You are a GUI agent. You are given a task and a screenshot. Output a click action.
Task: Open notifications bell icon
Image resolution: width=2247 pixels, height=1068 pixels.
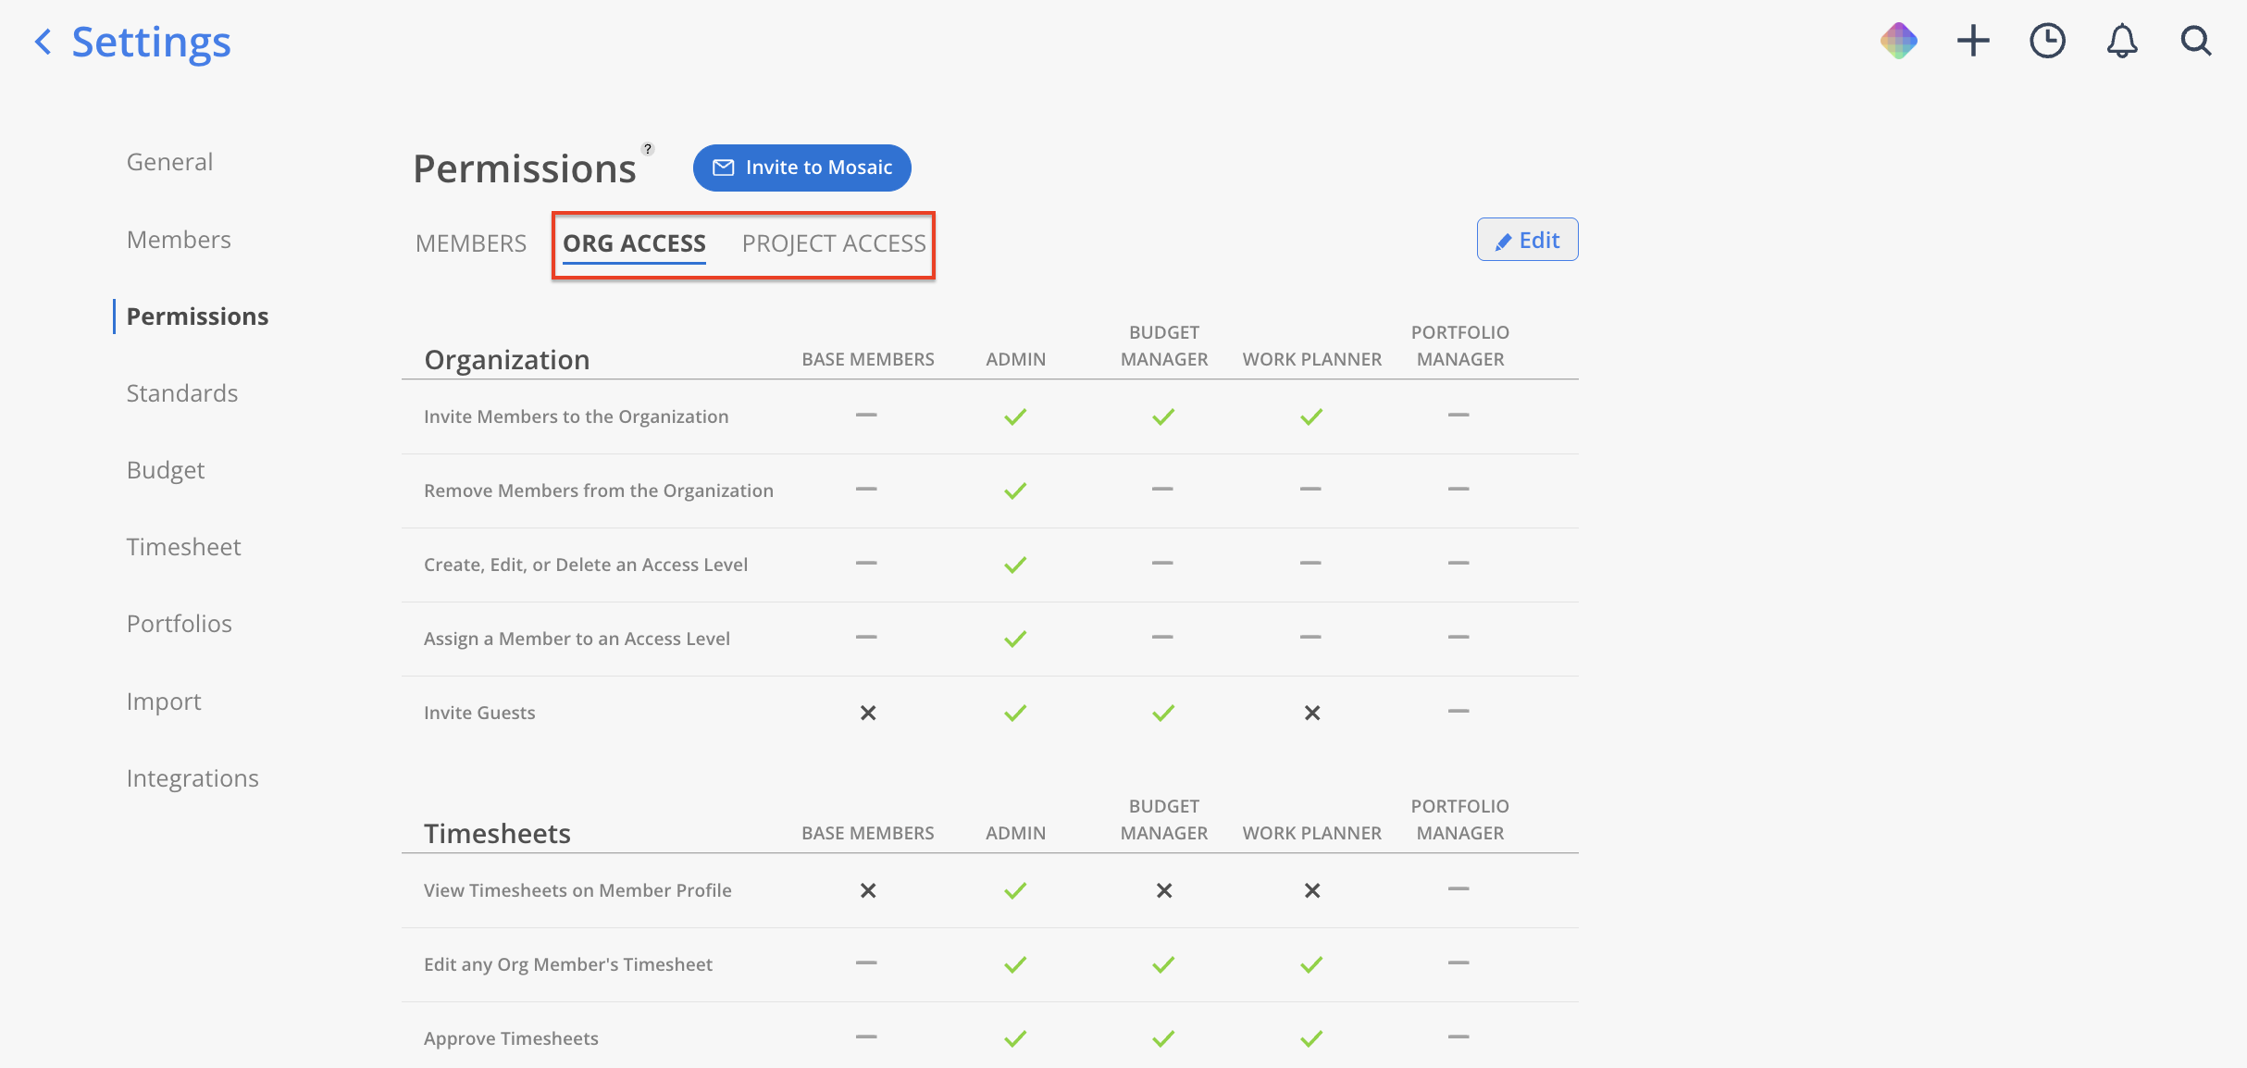pos(2122,41)
